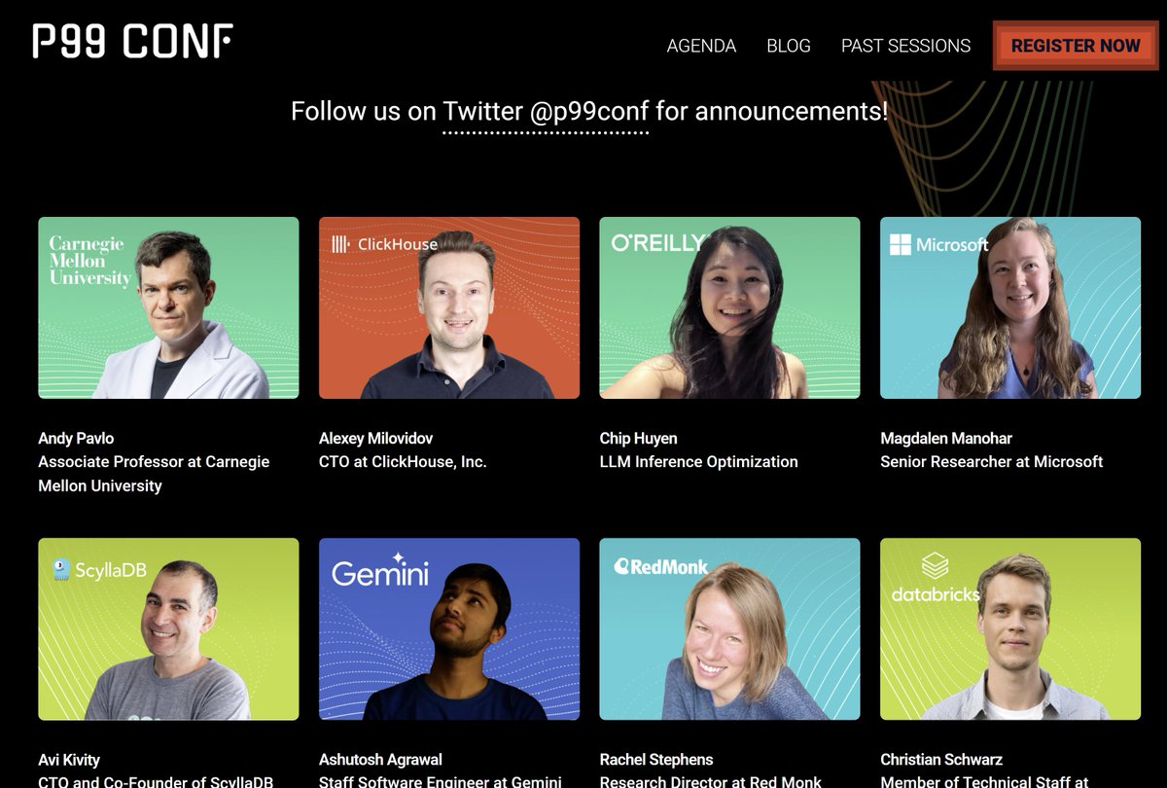Follow the Twitter @p99conf link
Viewport: 1167px width, 788px height.
[546, 111]
